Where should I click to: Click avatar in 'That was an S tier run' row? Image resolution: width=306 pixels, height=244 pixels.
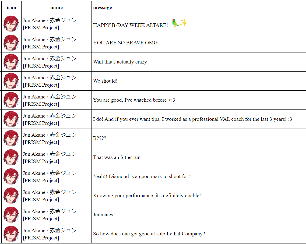(x=11, y=157)
